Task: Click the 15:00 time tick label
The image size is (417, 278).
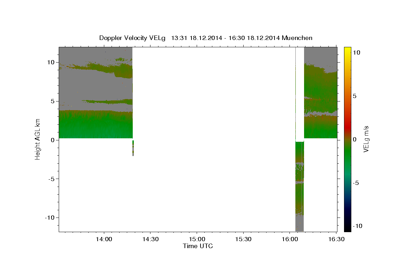Action: [197, 239]
